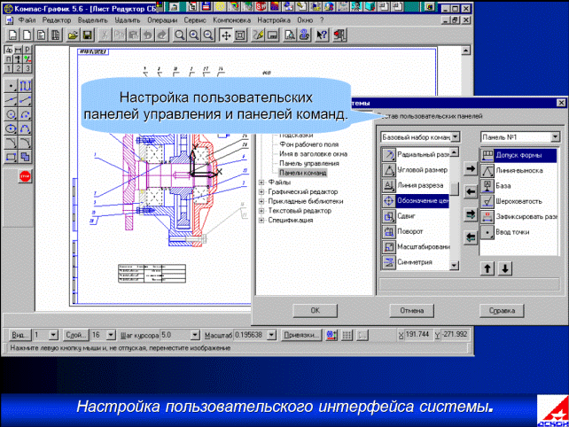Save document using the floppy disk icon
The width and height of the screenshot is (569, 427).
tap(88, 35)
